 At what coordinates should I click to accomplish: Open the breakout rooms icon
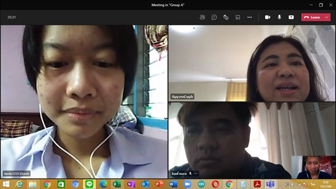point(238,17)
